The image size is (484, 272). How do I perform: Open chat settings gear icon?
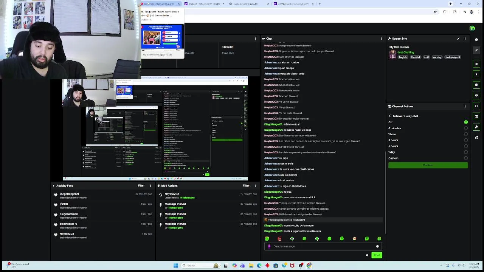coord(367,255)
